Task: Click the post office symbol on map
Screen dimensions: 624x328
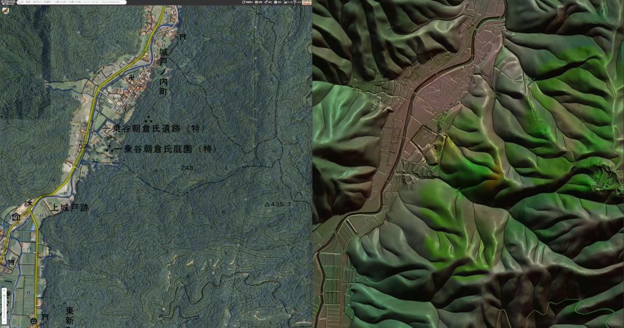Action: tap(34, 321)
